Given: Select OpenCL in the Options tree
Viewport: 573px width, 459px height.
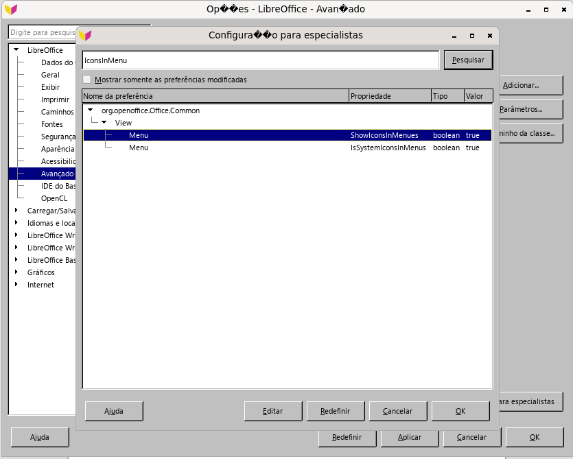Looking at the screenshot, I should coord(54,198).
